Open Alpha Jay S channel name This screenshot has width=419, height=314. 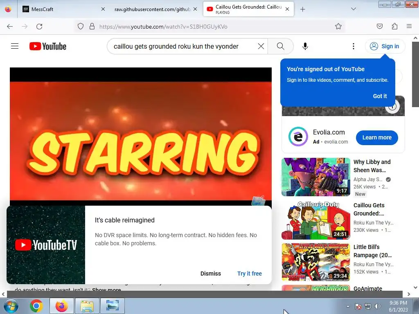click(x=368, y=179)
